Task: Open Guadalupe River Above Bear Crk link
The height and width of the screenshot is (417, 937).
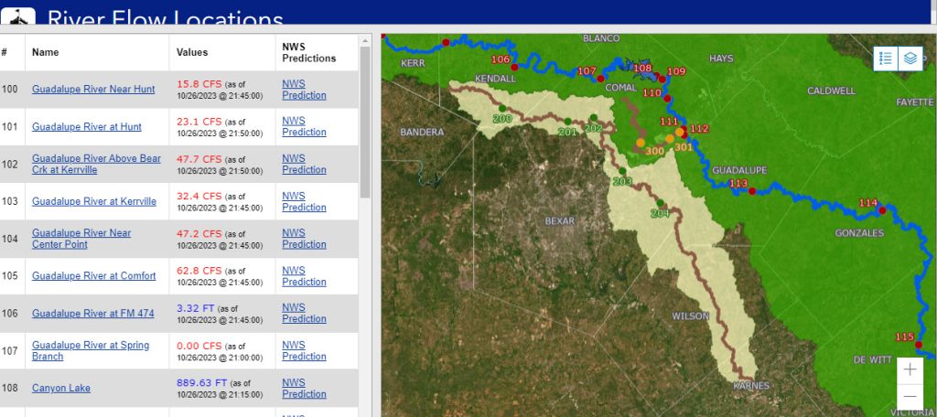Action: [x=96, y=165]
